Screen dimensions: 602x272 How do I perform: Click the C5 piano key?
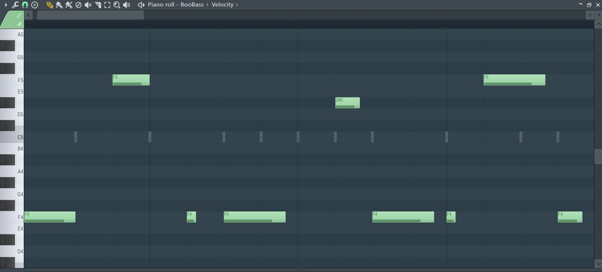[x=12, y=137]
